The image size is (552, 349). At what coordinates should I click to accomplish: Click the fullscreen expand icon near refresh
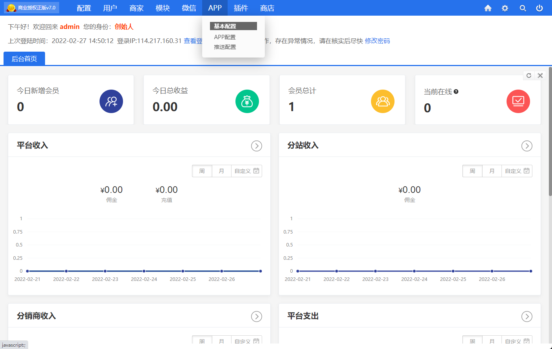[x=540, y=76]
